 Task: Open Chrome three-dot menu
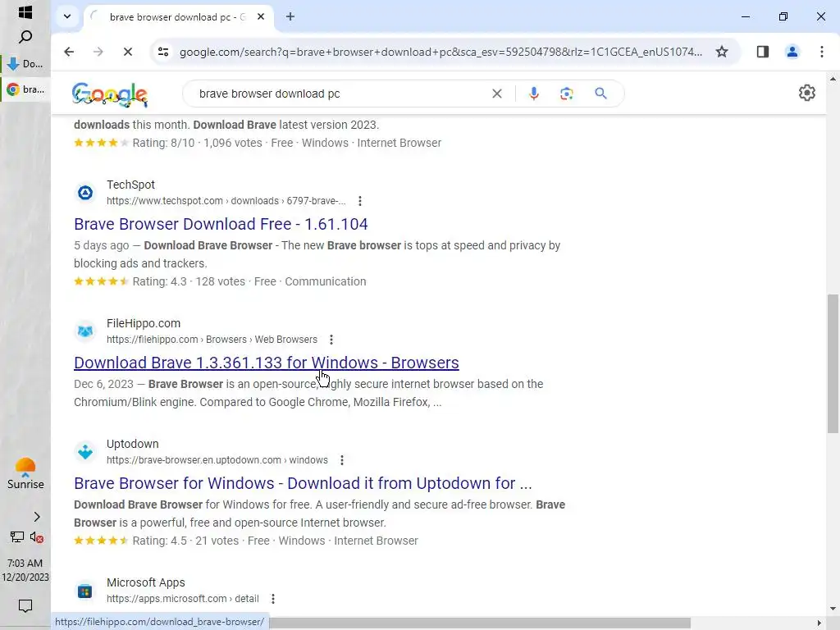pyautogui.click(x=821, y=52)
